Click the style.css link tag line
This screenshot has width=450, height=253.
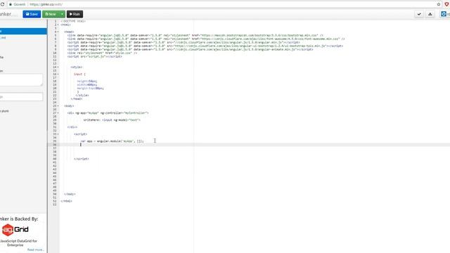[102, 53]
